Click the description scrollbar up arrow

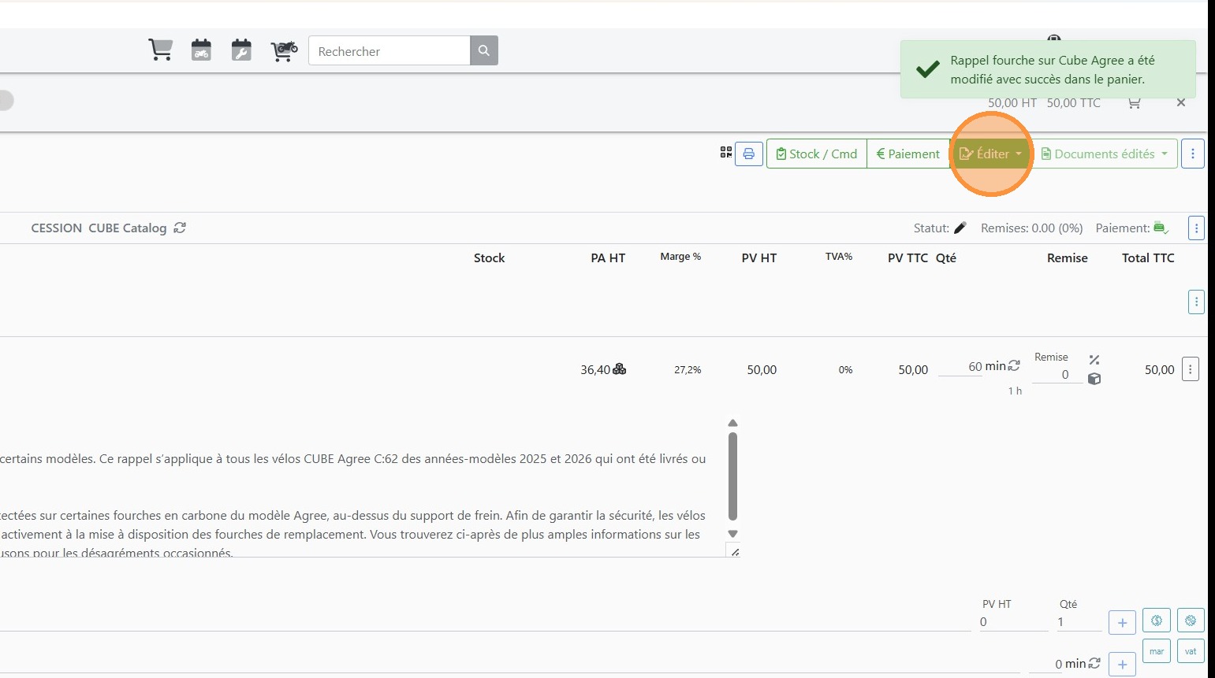tap(732, 423)
